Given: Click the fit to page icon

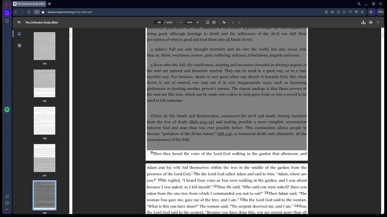Looking at the screenshot, I should 207,22.
